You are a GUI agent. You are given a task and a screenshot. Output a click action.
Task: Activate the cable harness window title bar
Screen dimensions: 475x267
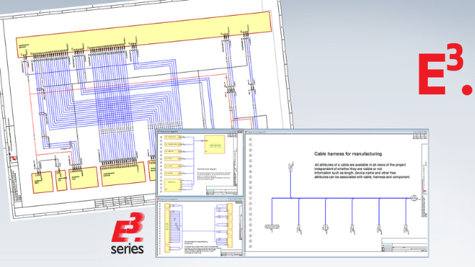coord(336,132)
